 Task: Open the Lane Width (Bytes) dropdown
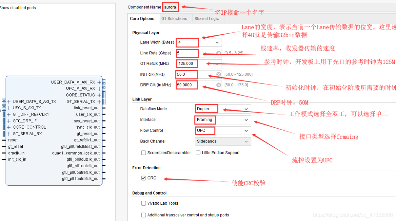point(217,43)
